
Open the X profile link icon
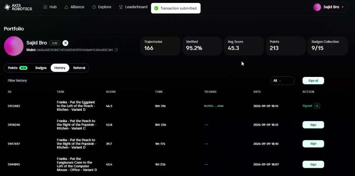(65, 43)
